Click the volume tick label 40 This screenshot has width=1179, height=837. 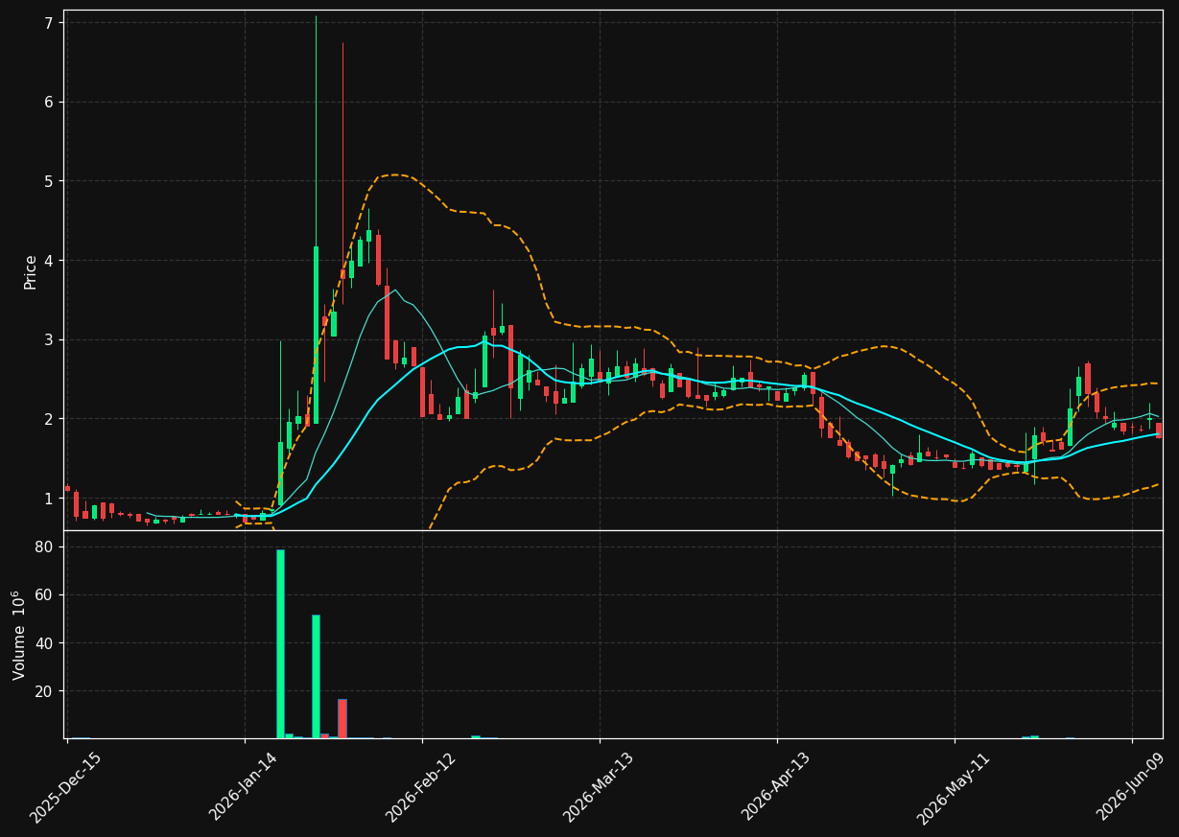click(x=46, y=643)
